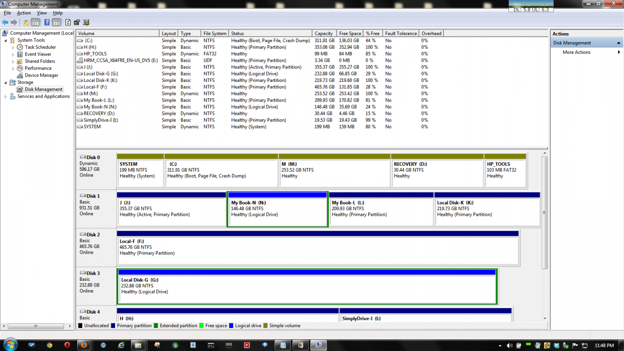Viewport: 624px width, 351px height.
Task: Click the Forward arrow toolbar icon
Action: (x=14, y=22)
